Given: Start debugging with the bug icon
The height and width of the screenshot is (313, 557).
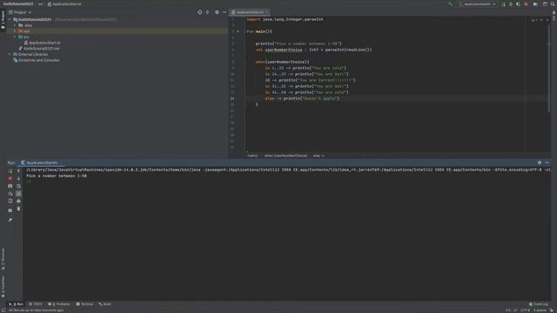Looking at the screenshot, I should coord(511,4).
